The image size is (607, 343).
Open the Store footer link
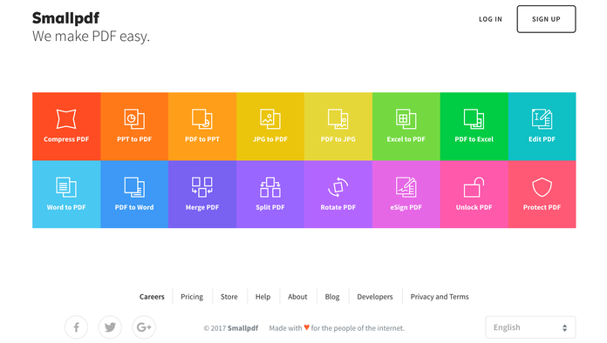point(229,297)
